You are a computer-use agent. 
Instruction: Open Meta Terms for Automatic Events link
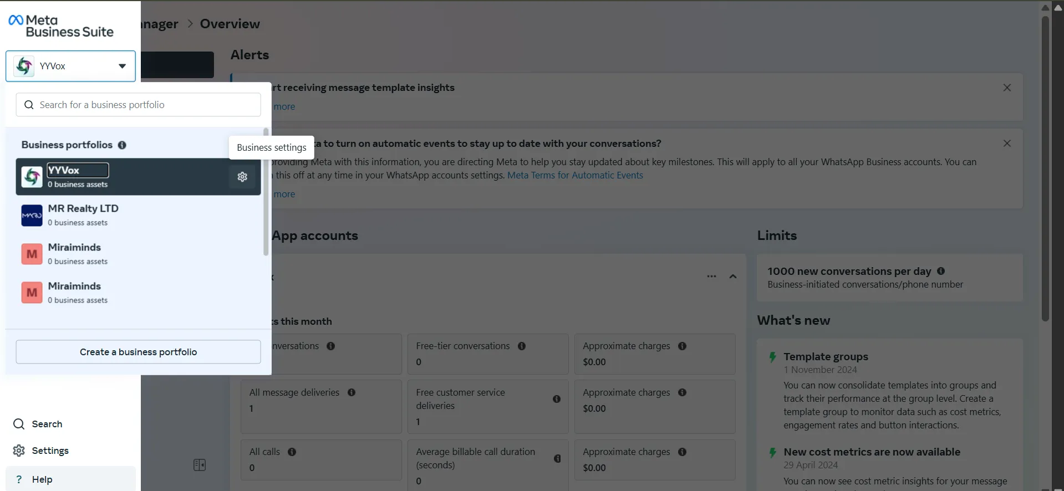[x=575, y=175]
